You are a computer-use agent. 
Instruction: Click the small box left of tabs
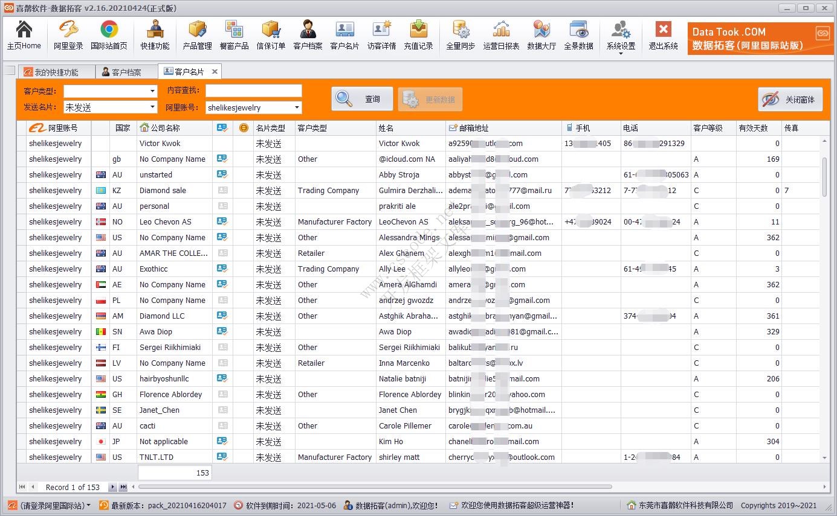9,71
